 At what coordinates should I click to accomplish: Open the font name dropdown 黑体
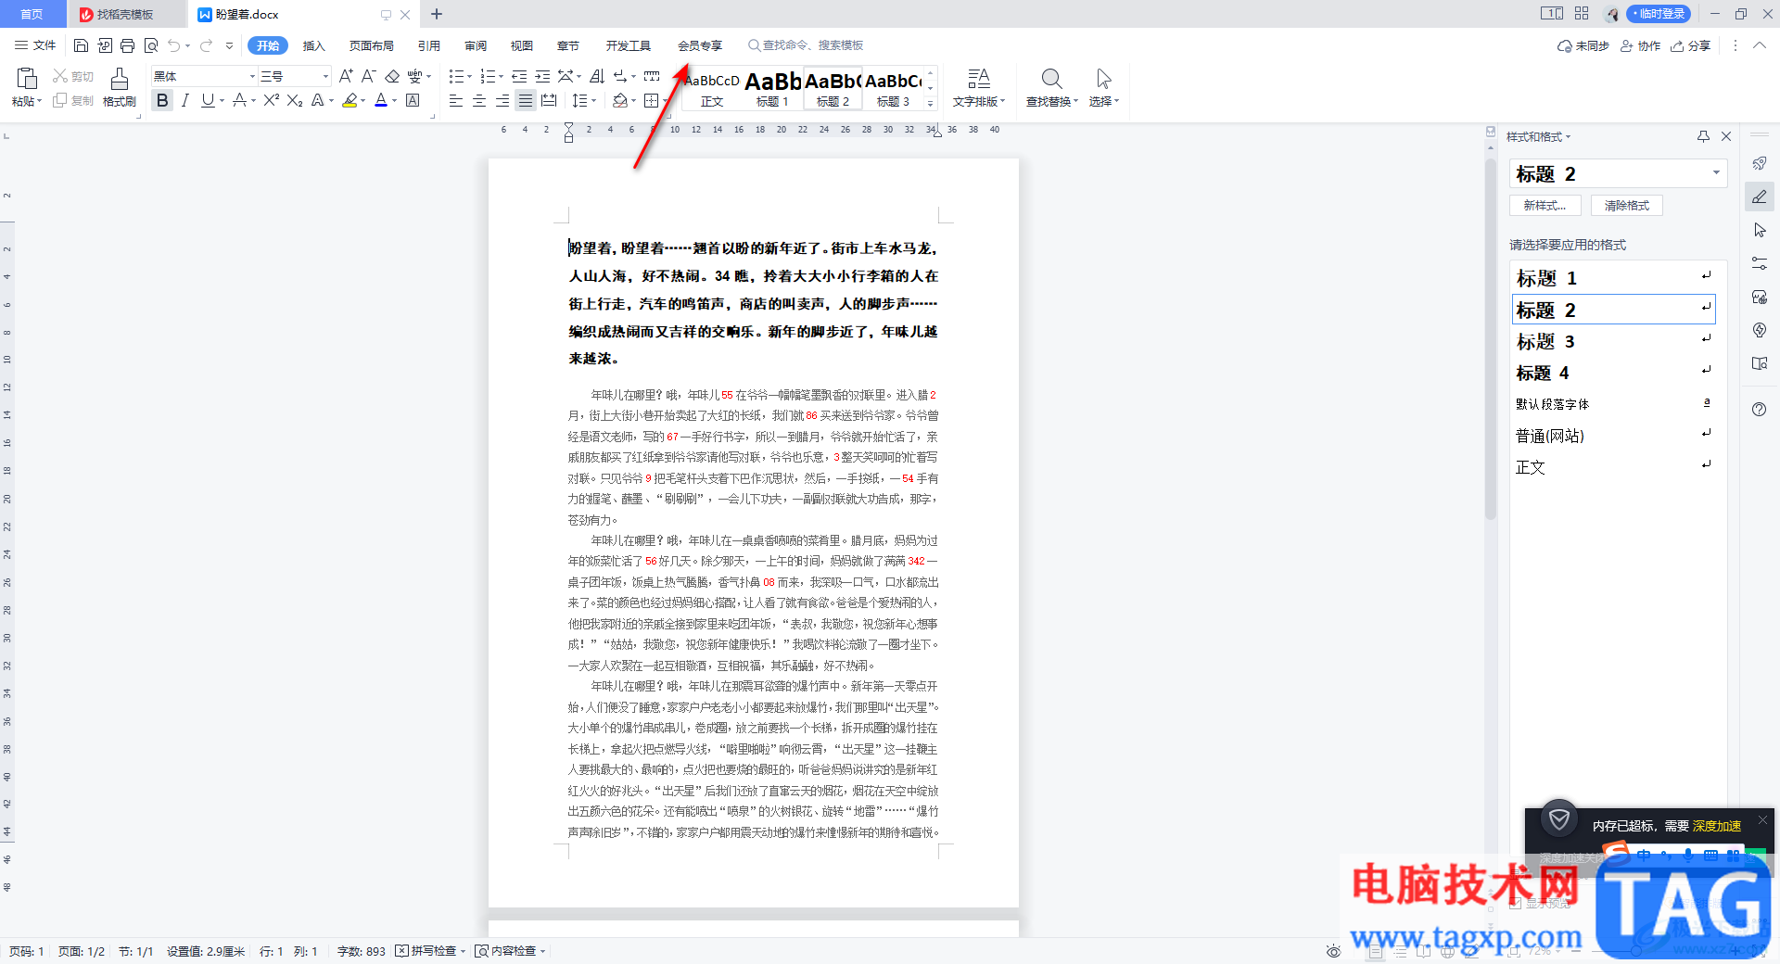[252, 76]
